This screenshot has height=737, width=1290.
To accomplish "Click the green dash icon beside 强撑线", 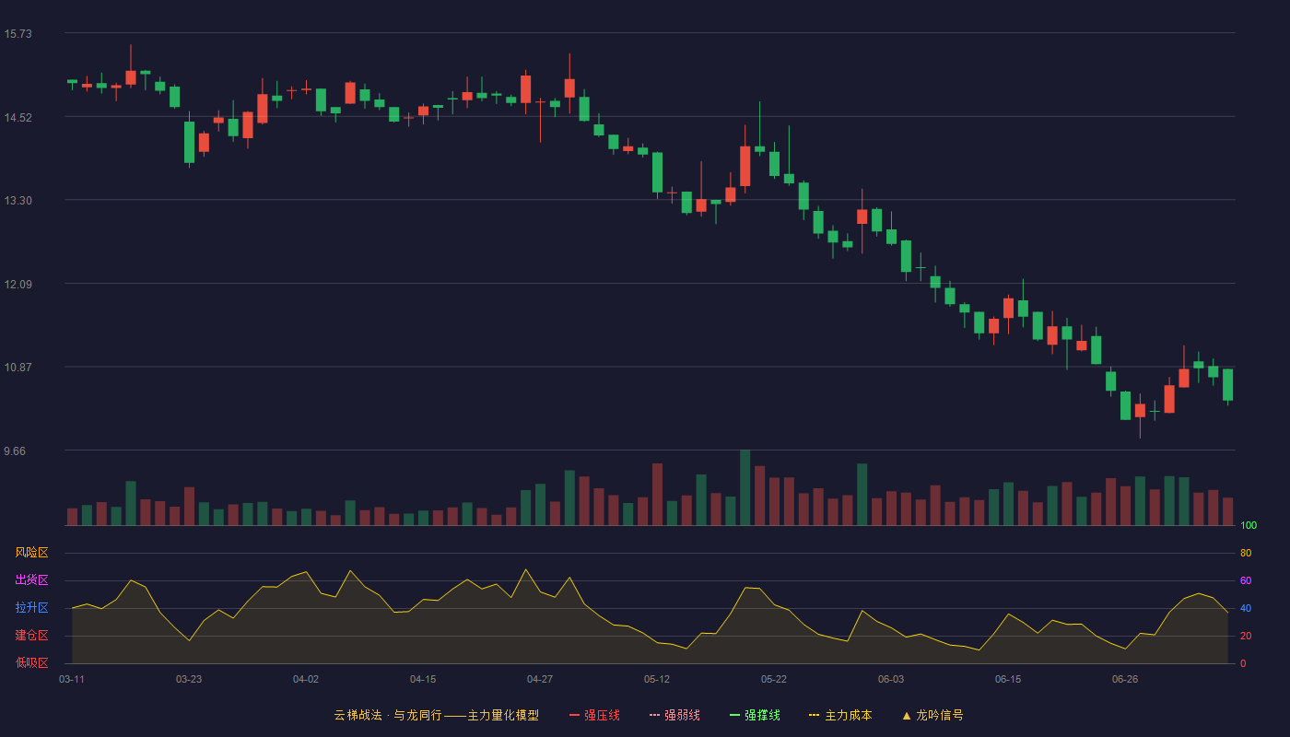I will [x=734, y=715].
